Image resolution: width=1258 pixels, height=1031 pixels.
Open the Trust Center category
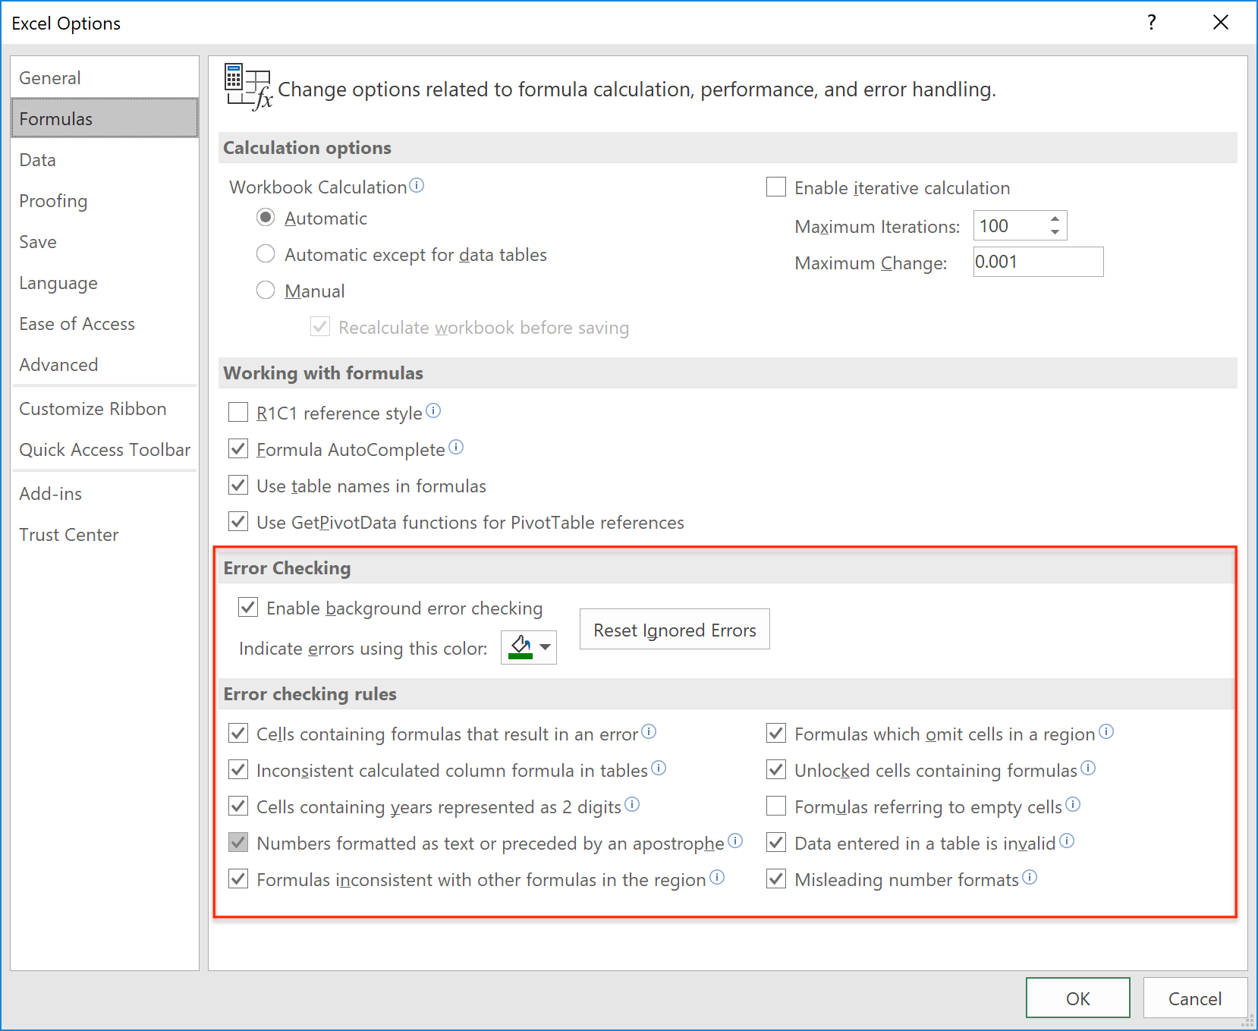click(x=68, y=535)
